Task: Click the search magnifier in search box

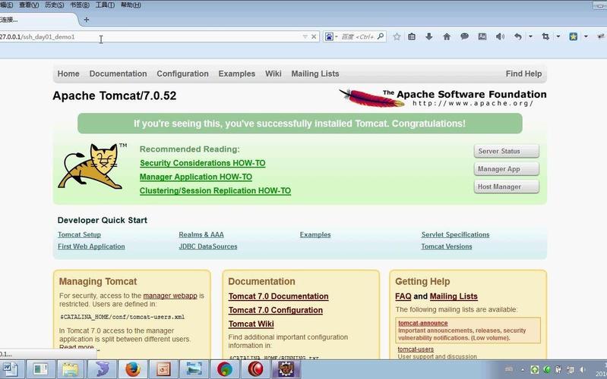Action: tap(381, 36)
